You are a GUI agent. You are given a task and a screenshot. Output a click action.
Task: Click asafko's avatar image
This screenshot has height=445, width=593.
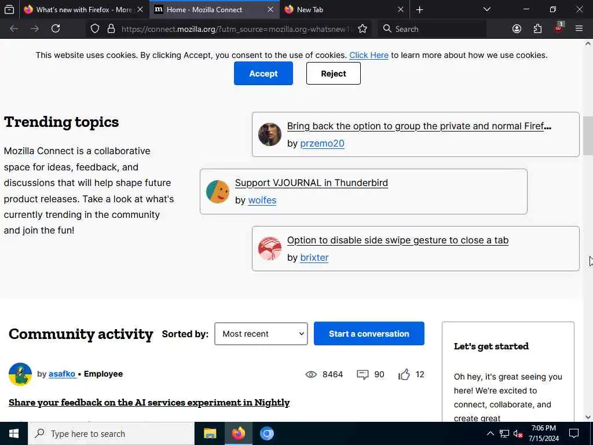[x=20, y=374]
